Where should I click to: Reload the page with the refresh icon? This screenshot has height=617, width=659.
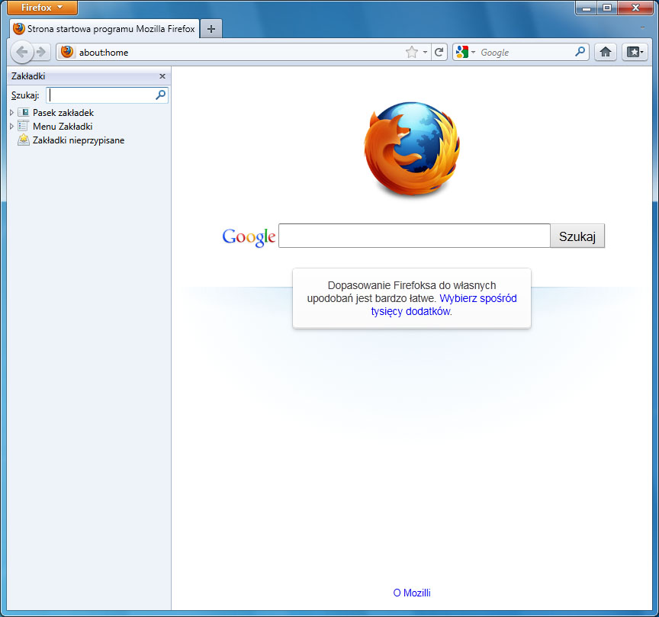click(439, 52)
